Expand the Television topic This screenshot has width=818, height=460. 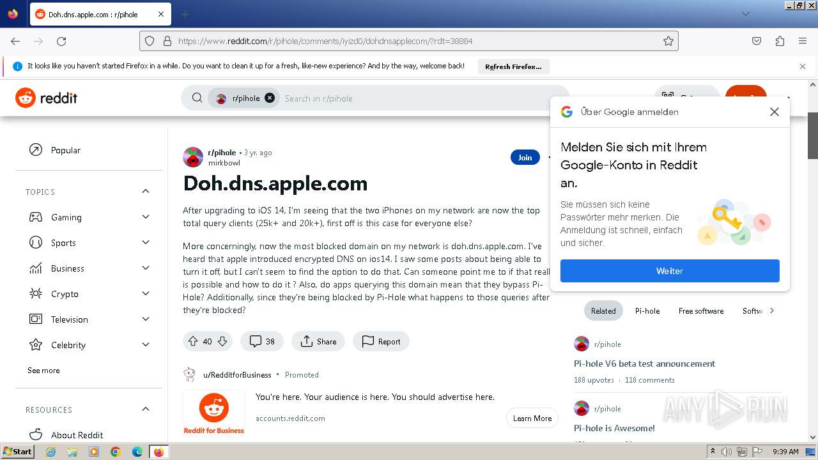click(146, 319)
